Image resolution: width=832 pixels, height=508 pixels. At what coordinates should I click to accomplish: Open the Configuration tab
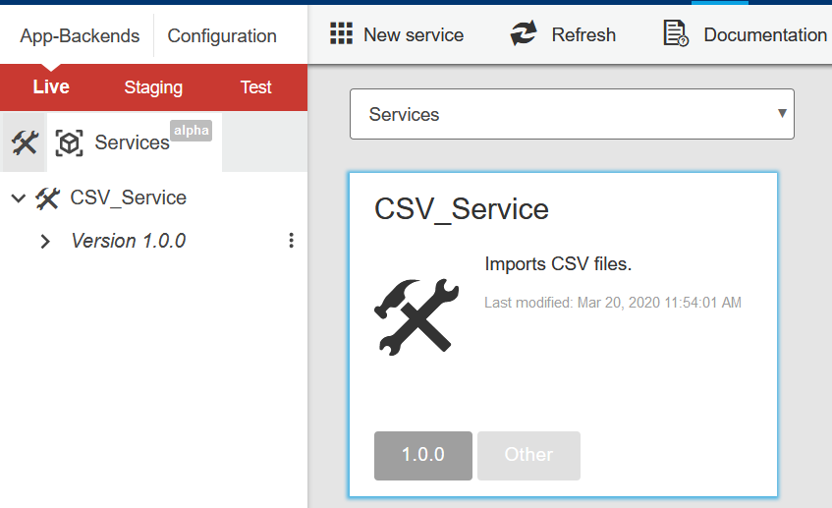pos(222,35)
